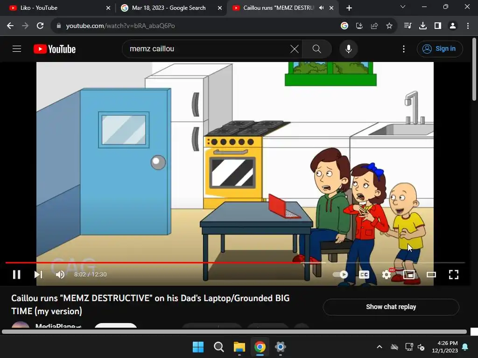Viewport: 478px width, 358px height.
Task: Click the address bar URL
Action: 120,26
